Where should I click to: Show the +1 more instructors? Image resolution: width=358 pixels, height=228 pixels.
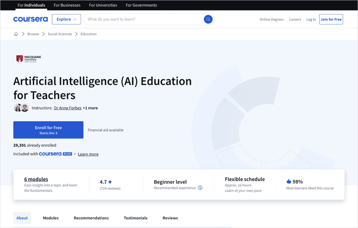90,108
